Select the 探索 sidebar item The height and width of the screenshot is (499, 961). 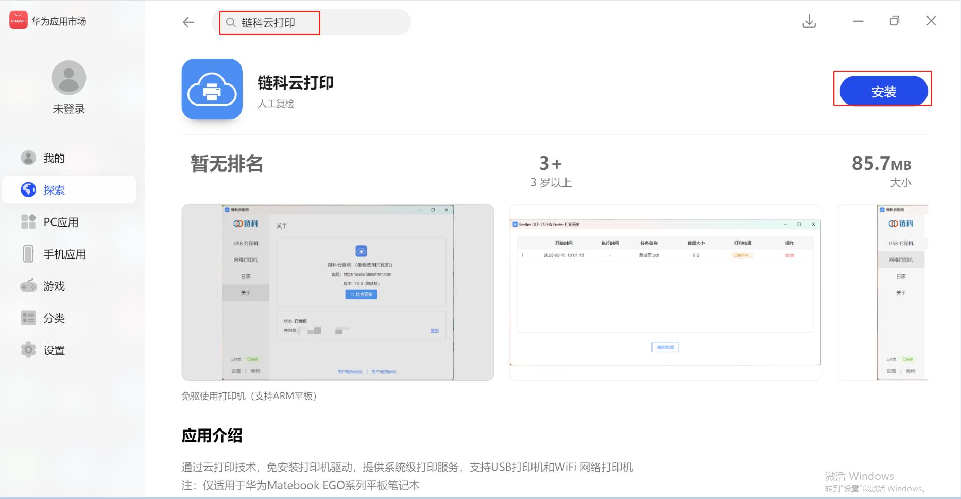(x=69, y=190)
